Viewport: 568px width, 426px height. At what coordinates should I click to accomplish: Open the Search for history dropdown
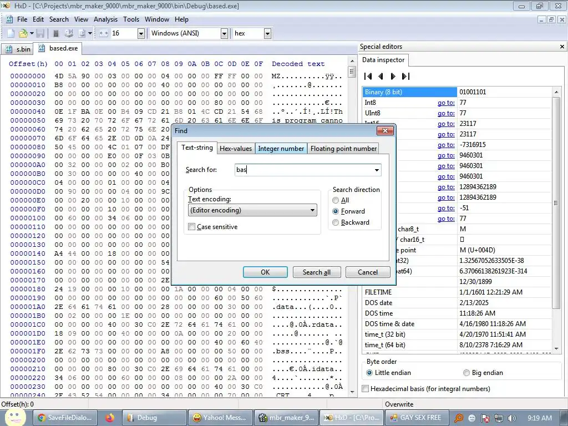(x=377, y=170)
